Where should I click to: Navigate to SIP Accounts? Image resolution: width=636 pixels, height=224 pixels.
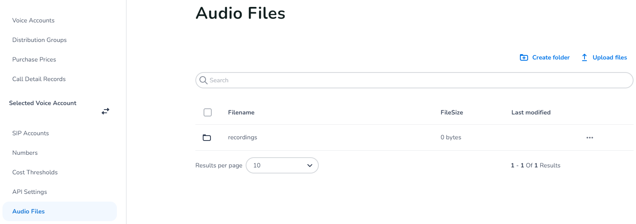tap(31, 133)
